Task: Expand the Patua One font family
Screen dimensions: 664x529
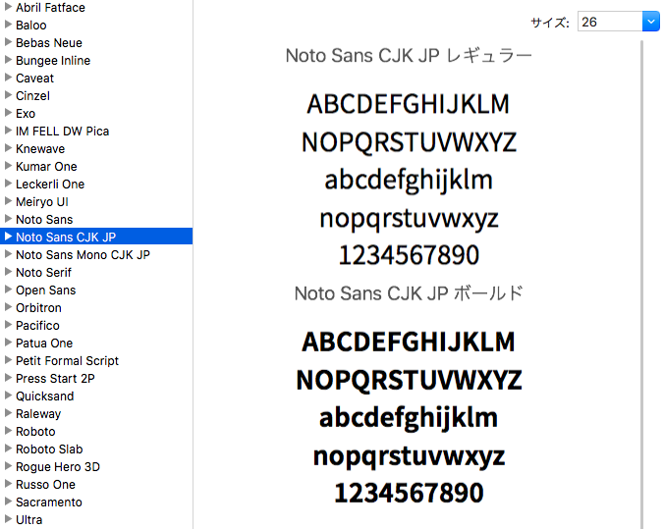Action: point(8,343)
